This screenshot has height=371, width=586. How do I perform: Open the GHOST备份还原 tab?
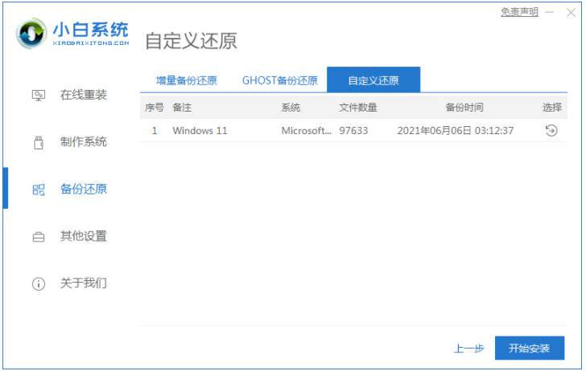coord(279,80)
